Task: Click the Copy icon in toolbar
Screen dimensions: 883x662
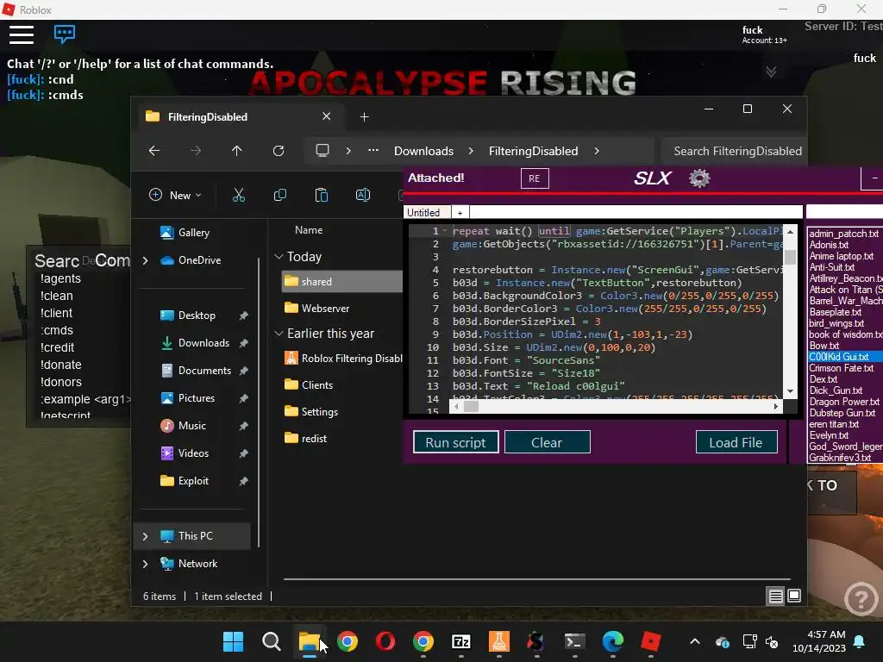Action: pyautogui.click(x=280, y=196)
